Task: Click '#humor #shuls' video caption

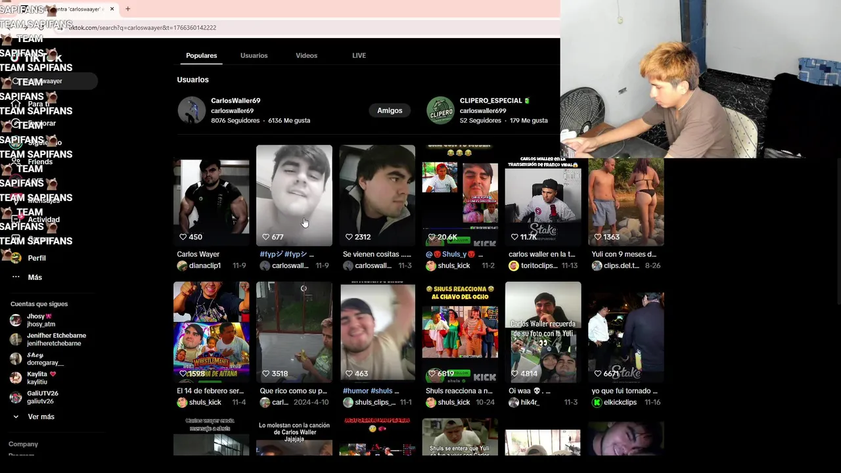Action: 371,391
